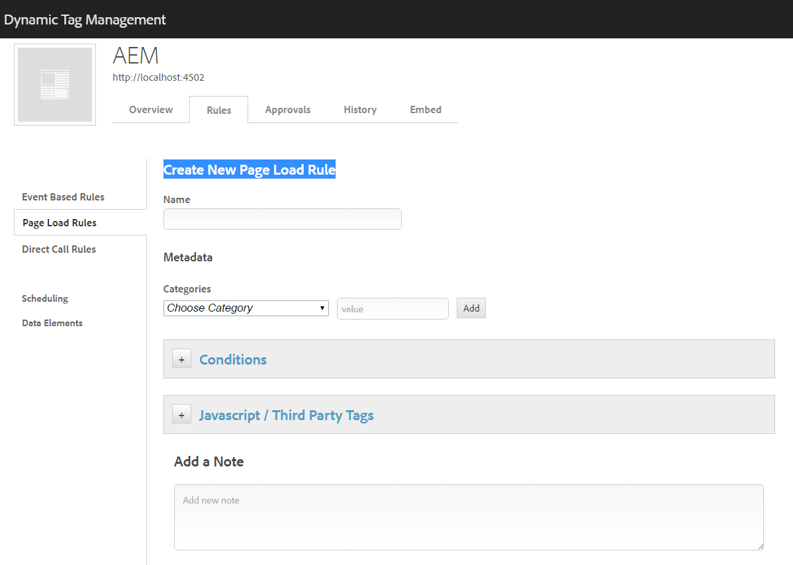The width and height of the screenshot is (793, 565).
Task: Click the category value text field
Action: [393, 309]
